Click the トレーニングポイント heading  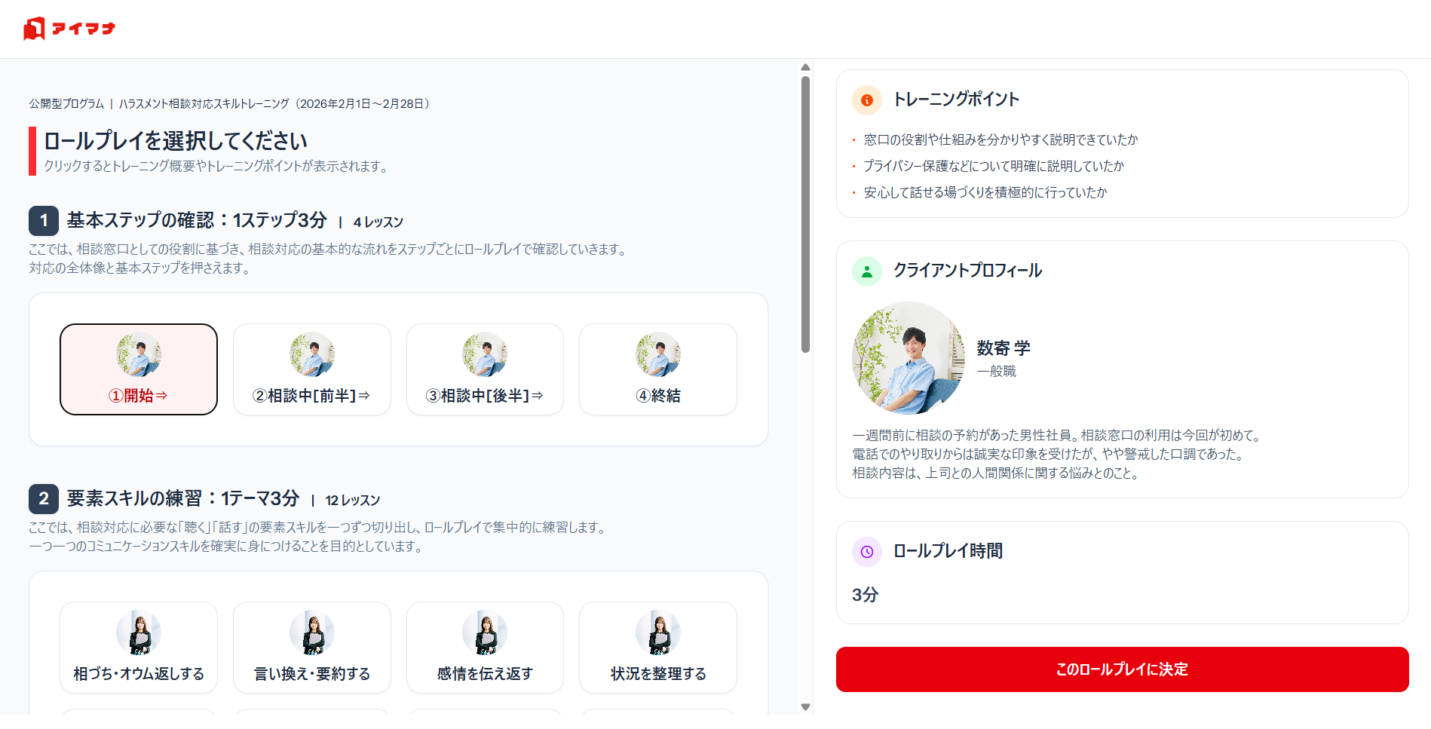click(956, 100)
